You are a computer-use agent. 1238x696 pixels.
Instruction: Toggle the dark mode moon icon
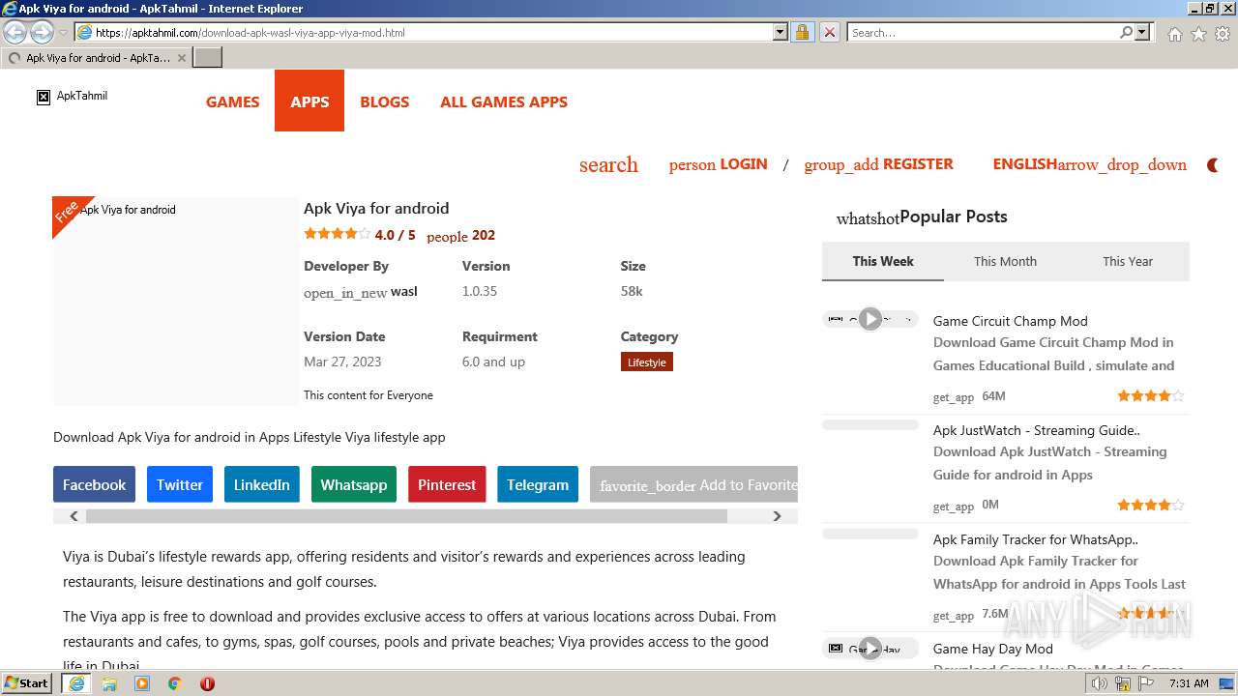1213,165
